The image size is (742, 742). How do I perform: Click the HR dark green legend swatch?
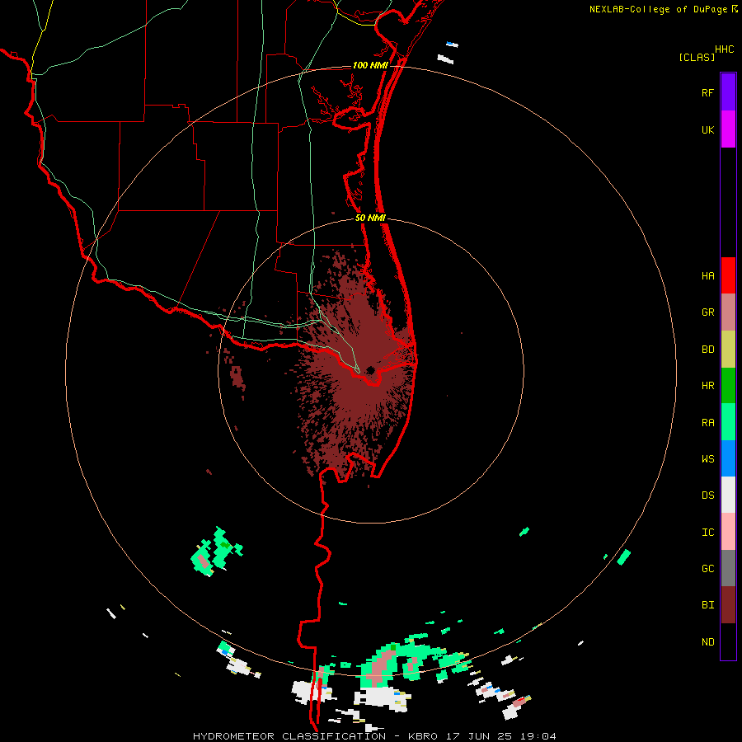pos(728,386)
